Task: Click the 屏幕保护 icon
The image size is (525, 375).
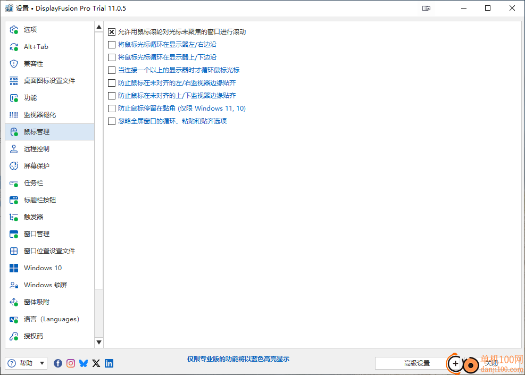Action: click(14, 166)
